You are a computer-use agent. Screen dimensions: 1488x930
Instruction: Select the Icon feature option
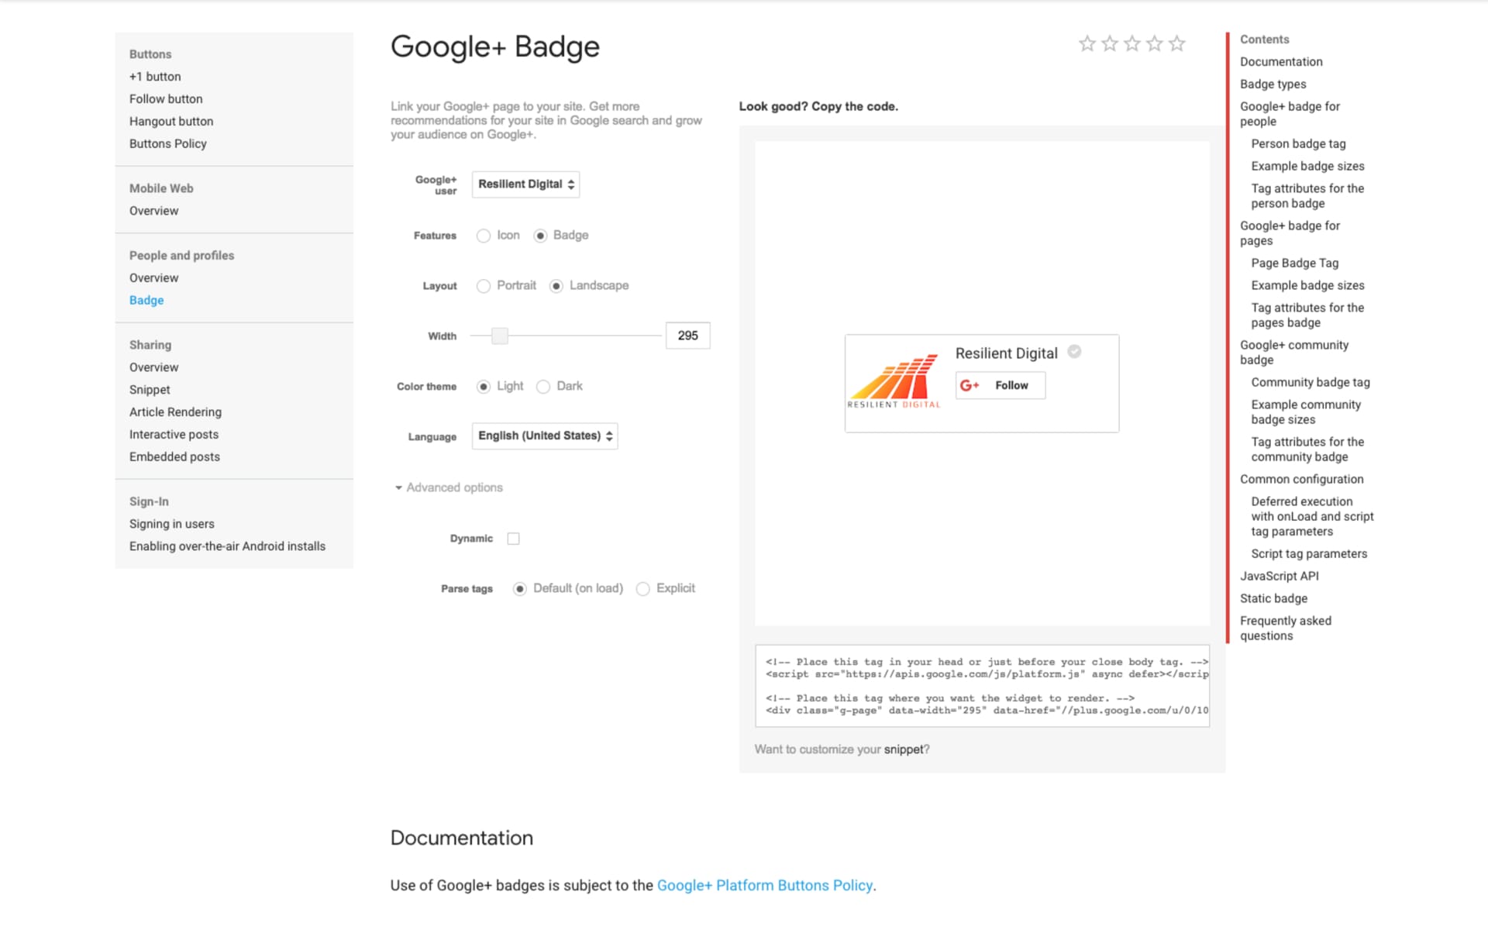(484, 236)
